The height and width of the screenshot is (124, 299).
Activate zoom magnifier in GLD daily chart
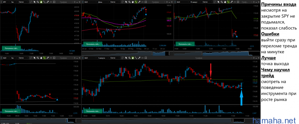130,2
